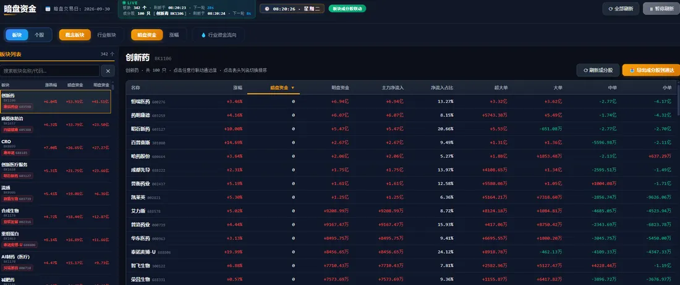Image resolution: width=680 pixels, height=285 pixels.
Task: Click stock row 药明康德 603259
Action: pos(401,115)
